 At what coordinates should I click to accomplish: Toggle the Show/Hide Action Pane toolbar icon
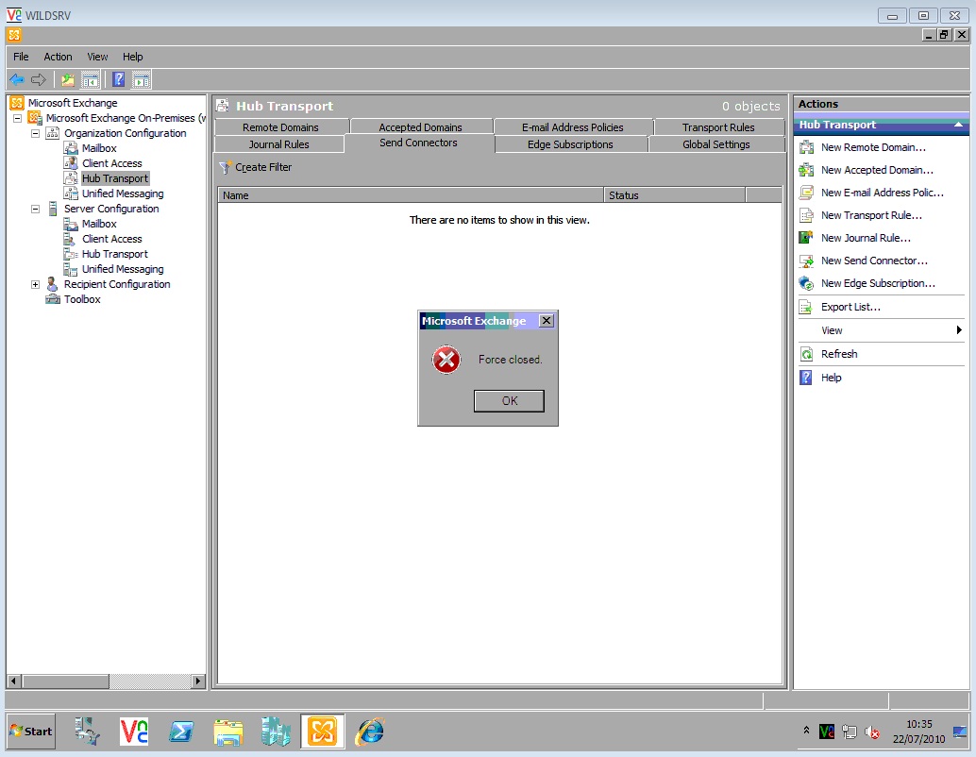pos(142,79)
